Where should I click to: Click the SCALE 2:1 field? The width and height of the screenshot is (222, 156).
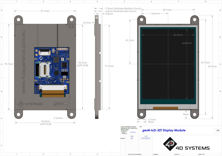[x=177, y=154]
